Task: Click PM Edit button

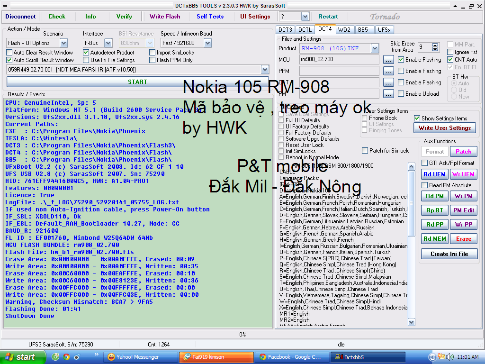Action: coord(463,210)
